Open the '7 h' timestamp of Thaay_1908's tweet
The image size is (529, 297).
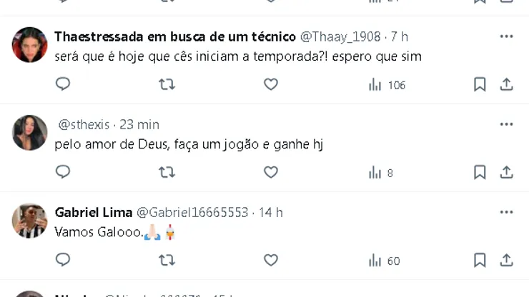(x=399, y=36)
